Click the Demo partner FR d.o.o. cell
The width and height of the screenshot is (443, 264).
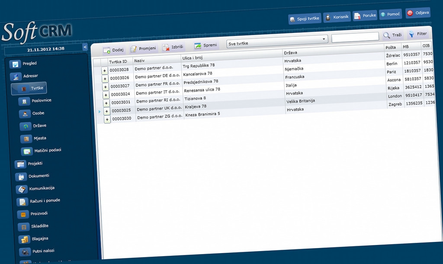click(157, 84)
